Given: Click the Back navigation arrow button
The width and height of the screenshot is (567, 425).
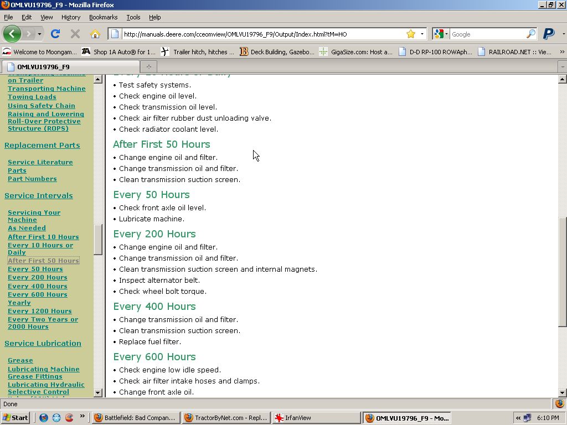Looking at the screenshot, I should (12, 34).
